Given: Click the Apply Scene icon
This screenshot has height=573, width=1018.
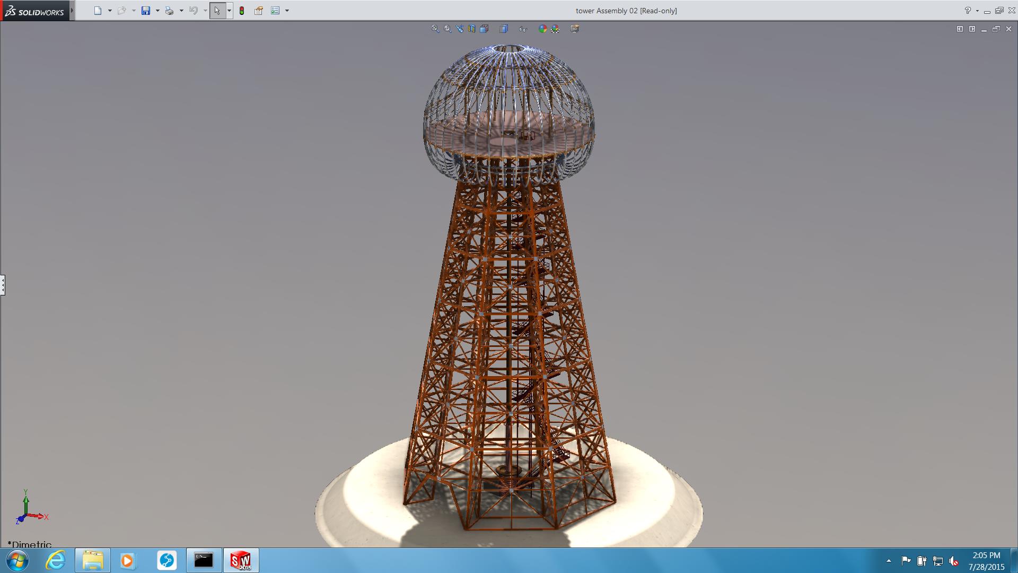Looking at the screenshot, I should point(555,29).
